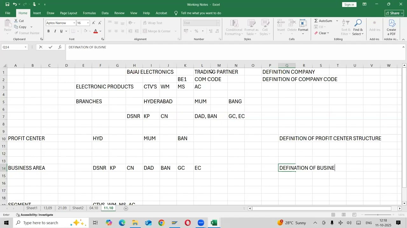
Task: Switch to sheet tab 04.10
Action: (x=93, y=208)
